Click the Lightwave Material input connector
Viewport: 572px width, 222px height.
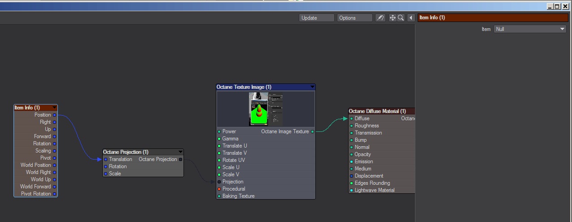click(352, 190)
